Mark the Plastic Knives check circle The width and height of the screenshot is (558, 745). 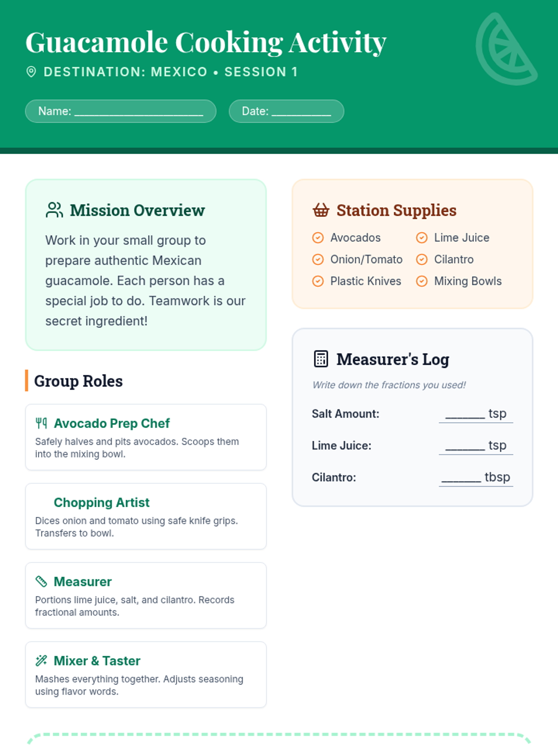pos(318,281)
